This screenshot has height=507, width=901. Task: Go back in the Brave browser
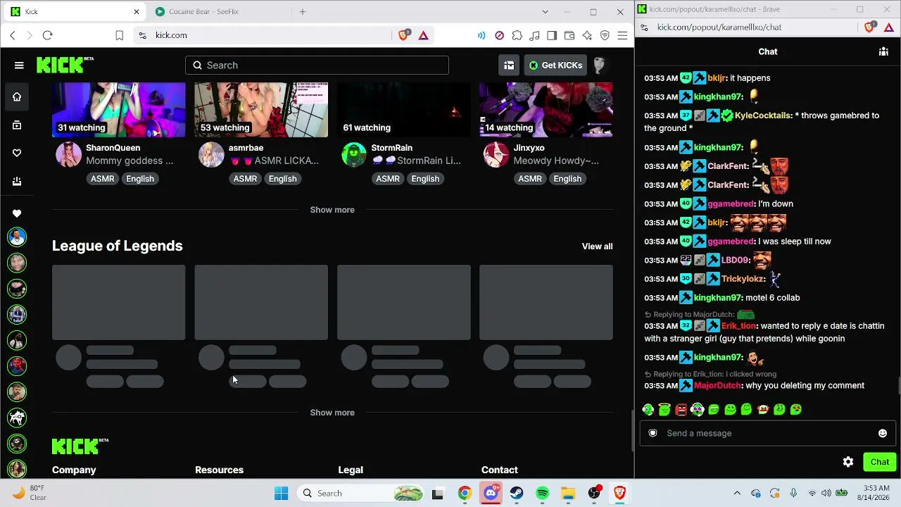click(x=13, y=35)
